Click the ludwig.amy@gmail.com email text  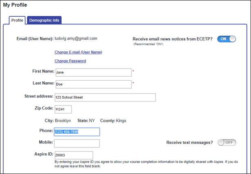pyautogui.click(x=76, y=39)
